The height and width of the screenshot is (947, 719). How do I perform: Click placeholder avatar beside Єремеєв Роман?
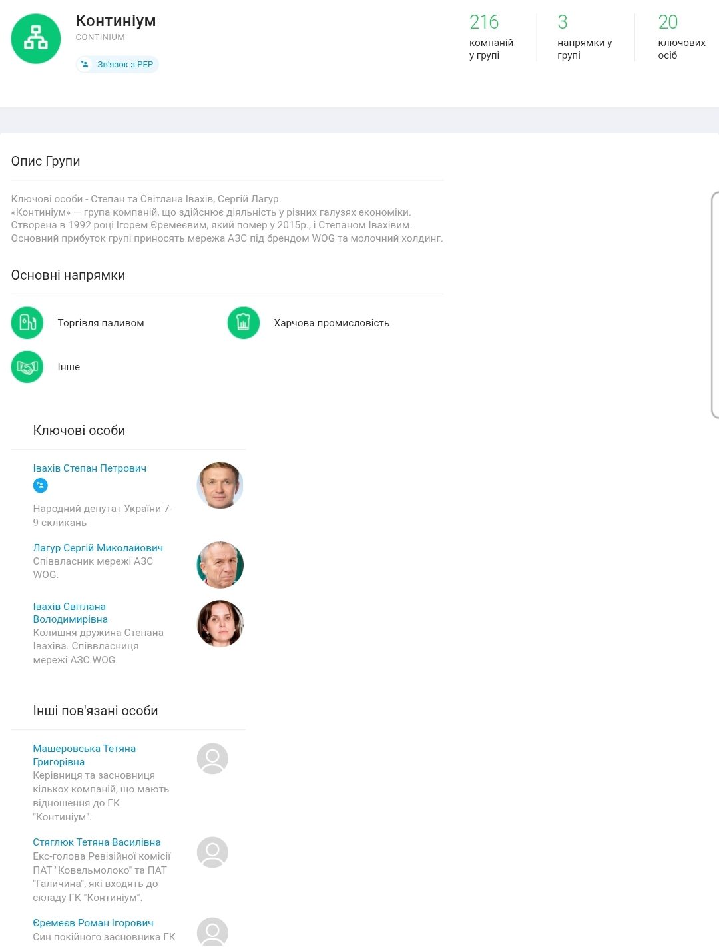point(212,932)
